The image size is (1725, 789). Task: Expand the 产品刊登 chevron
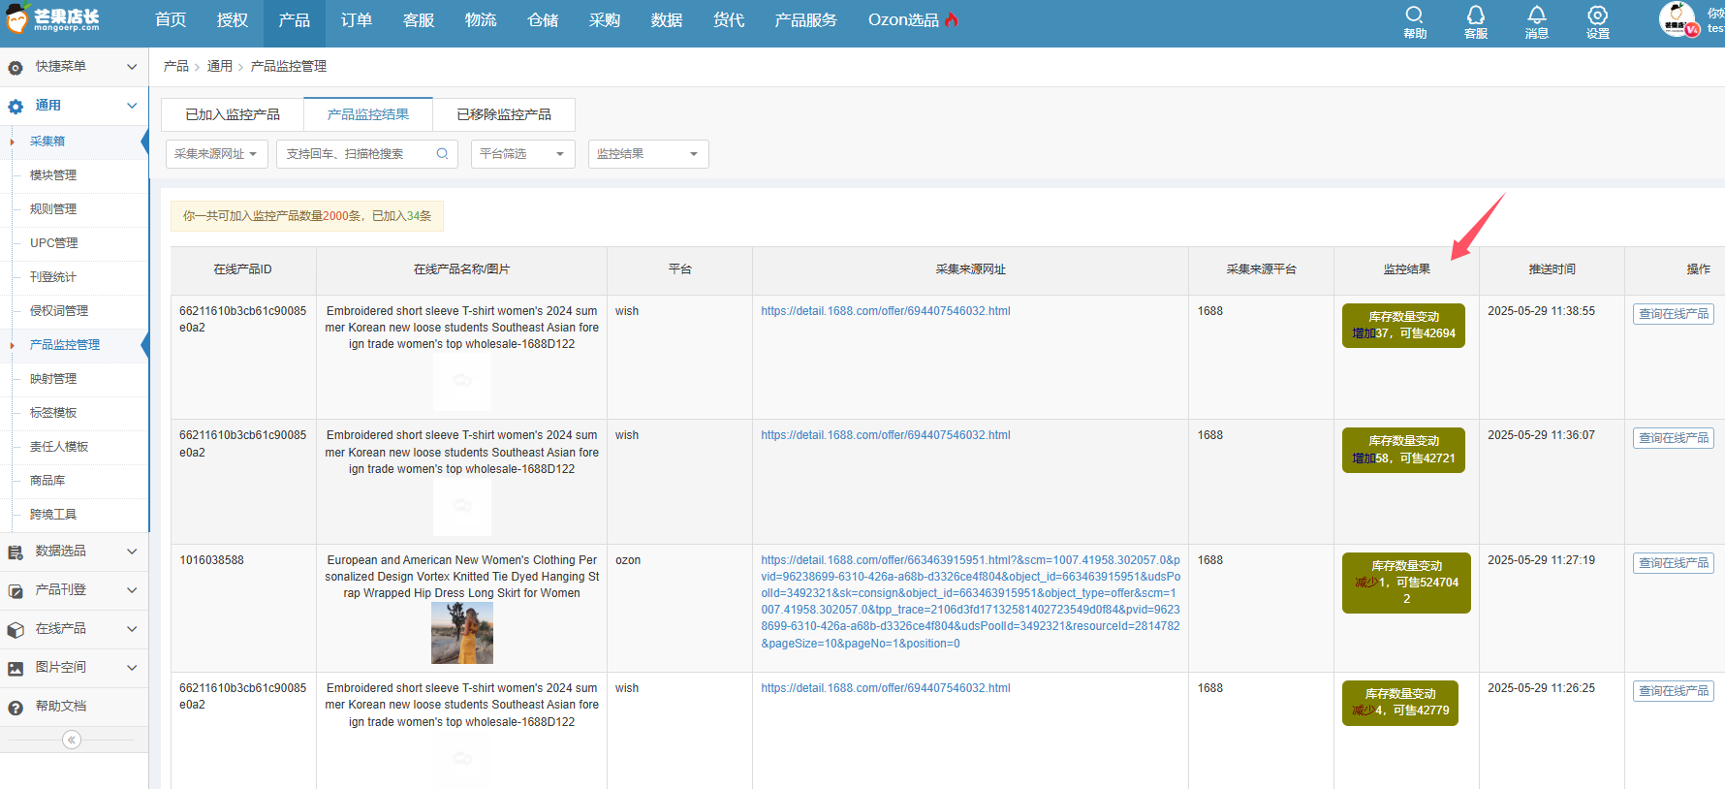click(x=132, y=590)
